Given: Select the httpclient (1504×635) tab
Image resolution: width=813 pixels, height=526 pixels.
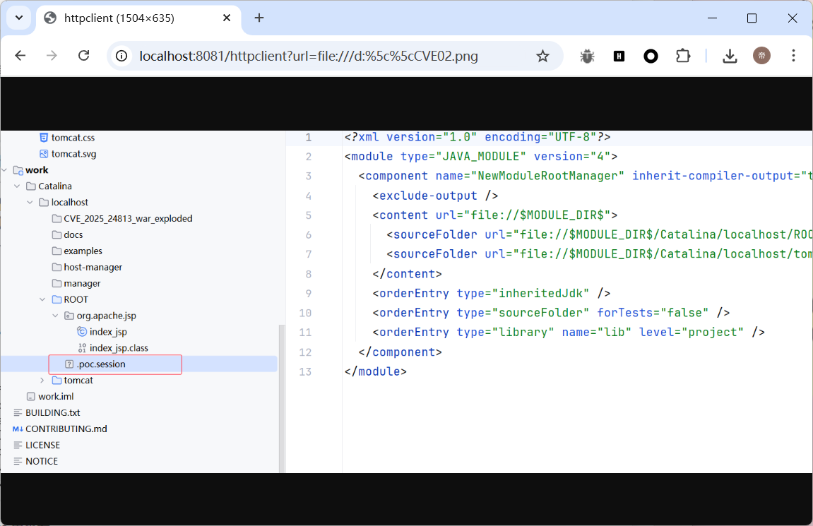Looking at the screenshot, I should point(119,18).
